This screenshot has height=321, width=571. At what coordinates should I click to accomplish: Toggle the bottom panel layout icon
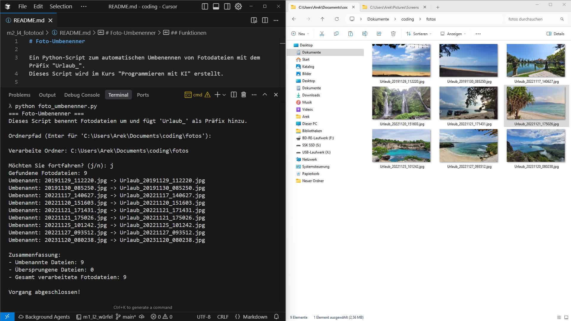[x=216, y=7]
